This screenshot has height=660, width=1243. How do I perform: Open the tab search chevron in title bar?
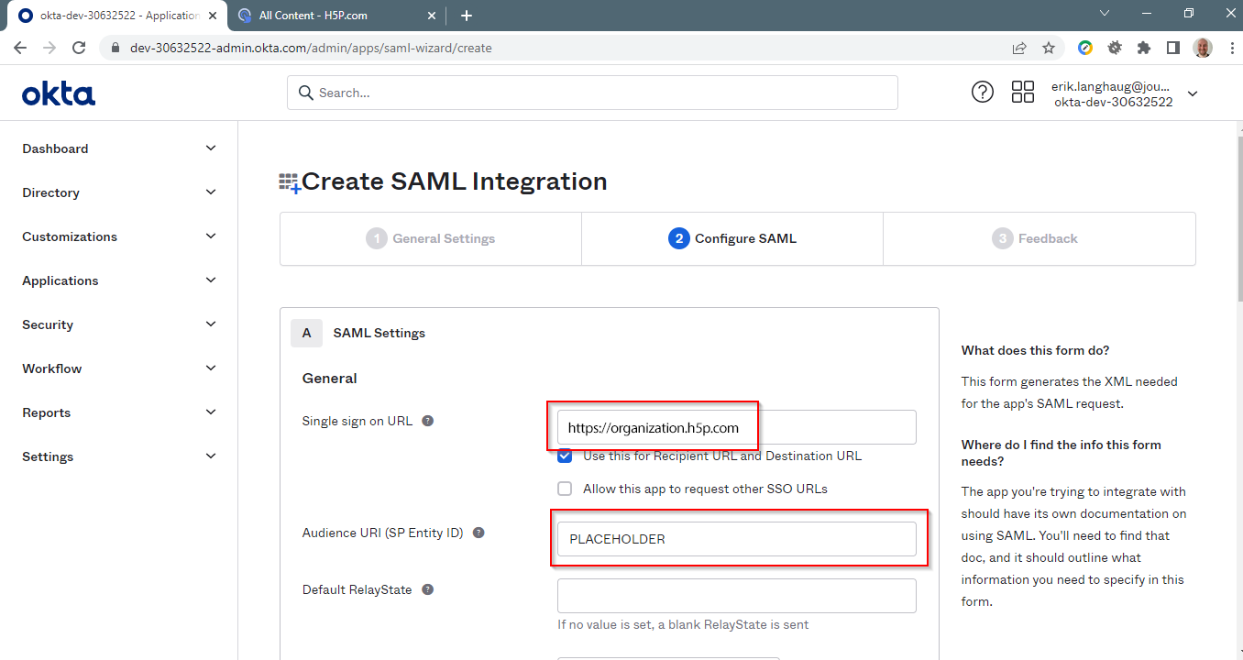pos(1105,14)
